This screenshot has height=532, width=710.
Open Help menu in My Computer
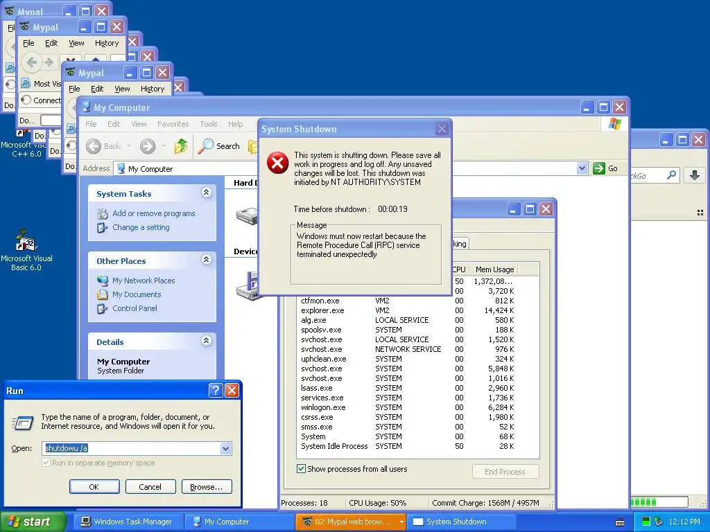click(236, 124)
